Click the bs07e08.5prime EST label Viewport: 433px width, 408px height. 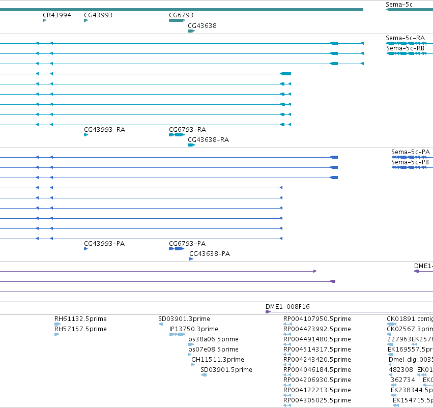pyautogui.click(x=213, y=349)
